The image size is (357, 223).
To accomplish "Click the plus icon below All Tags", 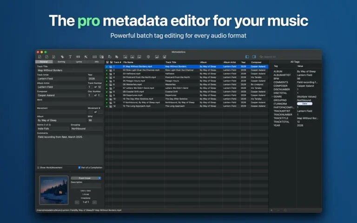I will pos(271,210).
